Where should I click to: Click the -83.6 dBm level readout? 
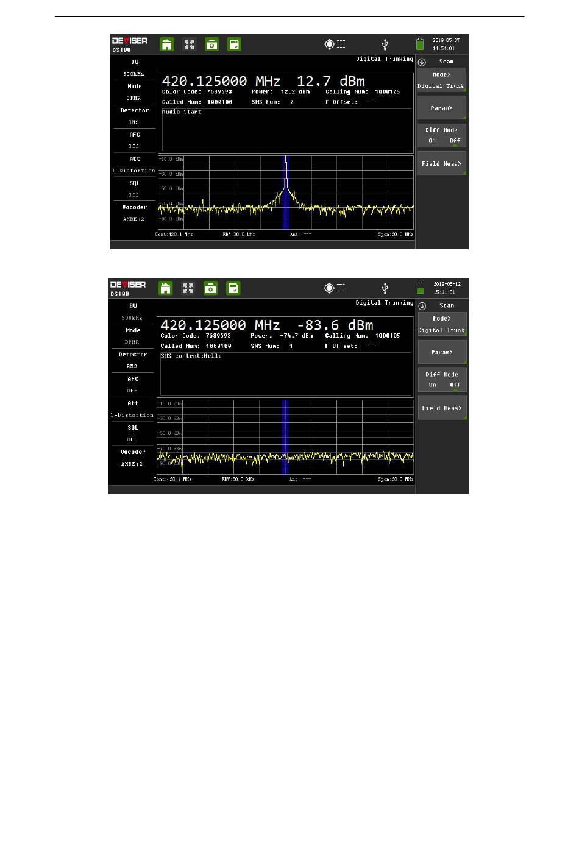point(335,325)
